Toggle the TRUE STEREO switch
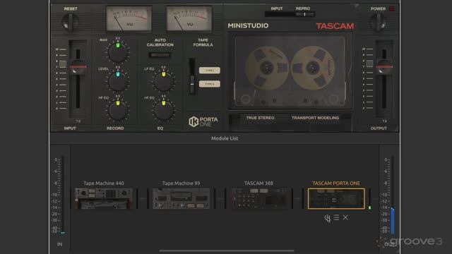 [260, 118]
